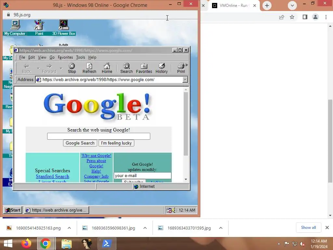Click the Forward toolbar button
This screenshot has height=250, width=333.
49,68
